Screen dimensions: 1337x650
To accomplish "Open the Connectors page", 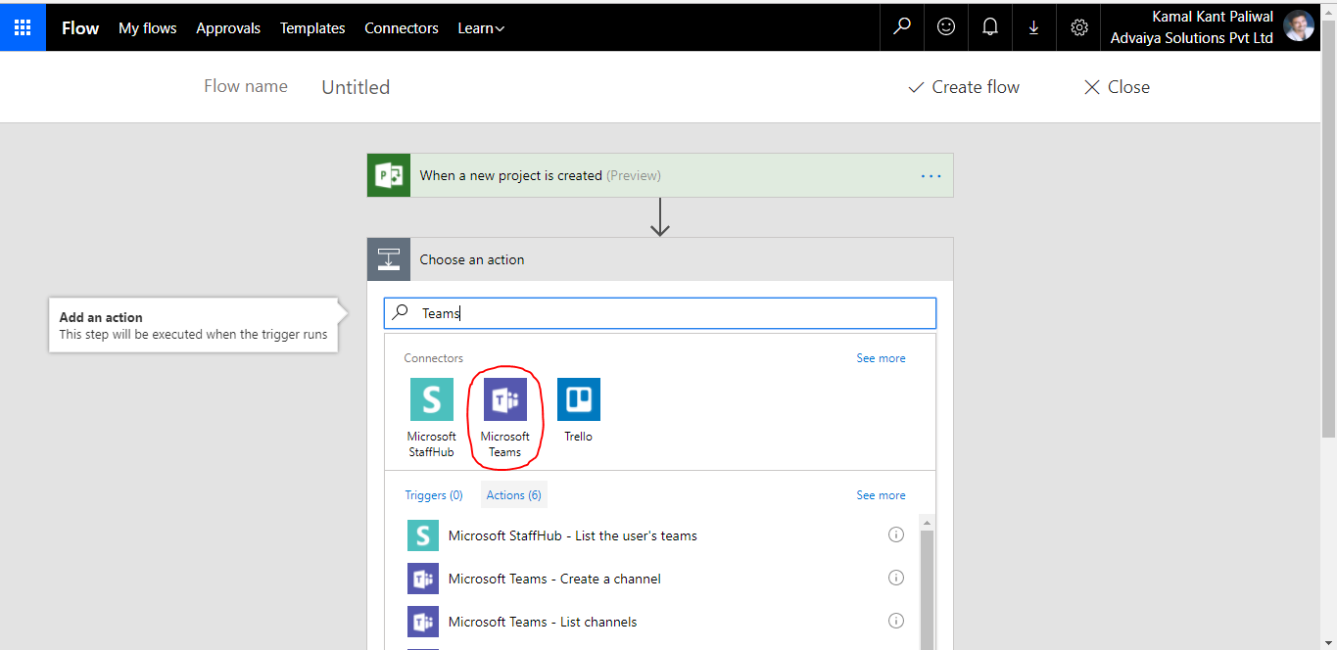I will [x=402, y=28].
